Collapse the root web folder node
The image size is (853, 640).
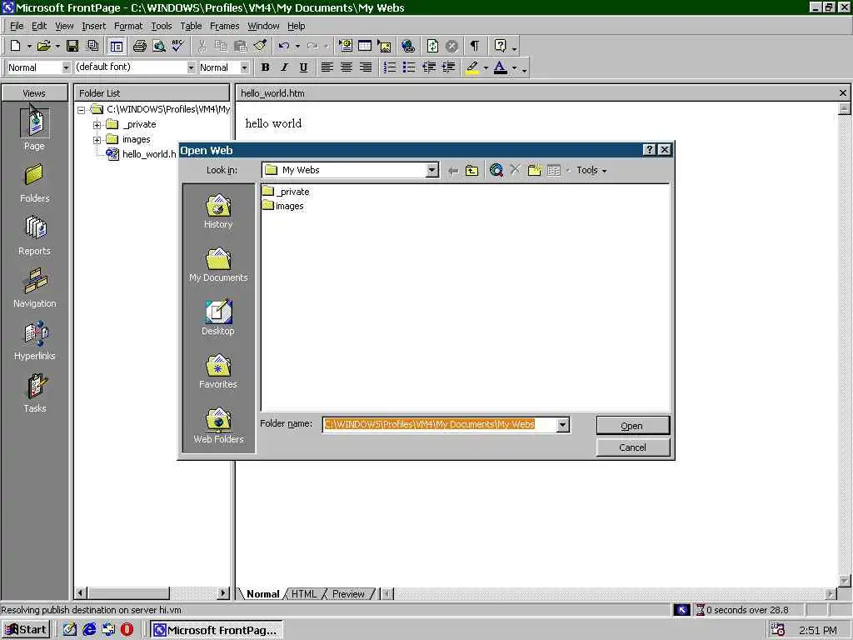(x=81, y=110)
